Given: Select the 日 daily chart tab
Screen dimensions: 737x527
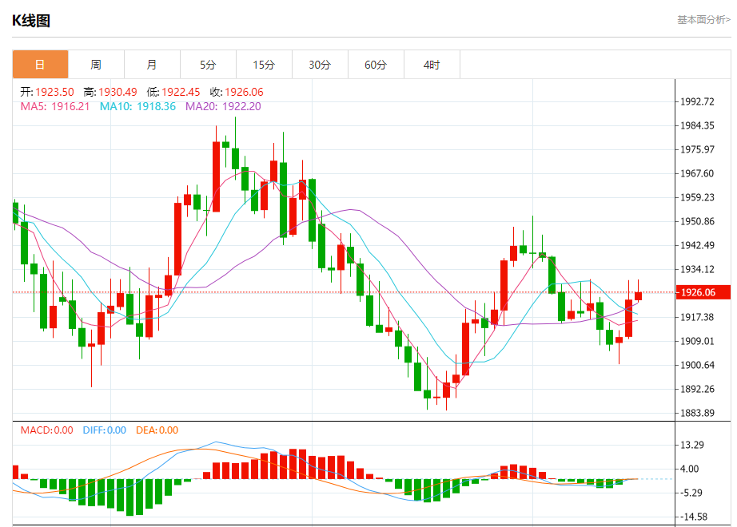Looking at the screenshot, I should click(41, 65).
